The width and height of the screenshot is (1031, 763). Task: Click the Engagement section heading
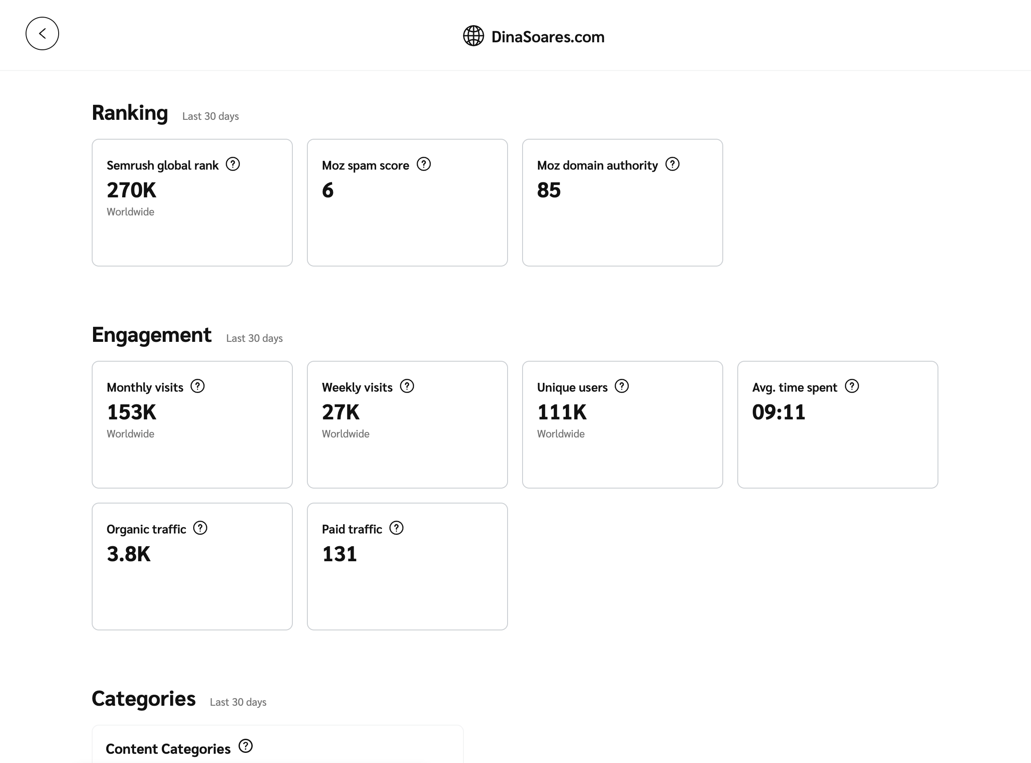pos(152,335)
